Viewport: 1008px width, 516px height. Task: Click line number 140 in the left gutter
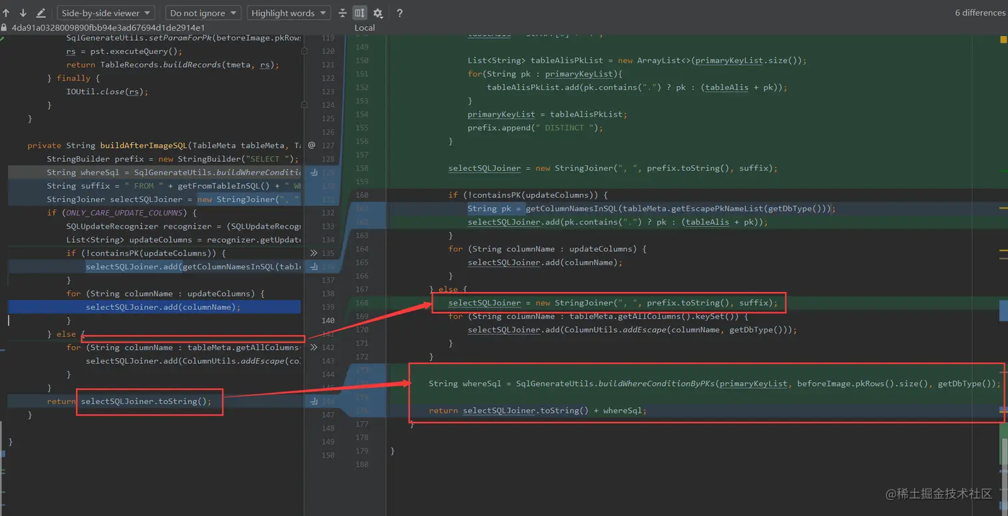pyautogui.click(x=328, y=321)
